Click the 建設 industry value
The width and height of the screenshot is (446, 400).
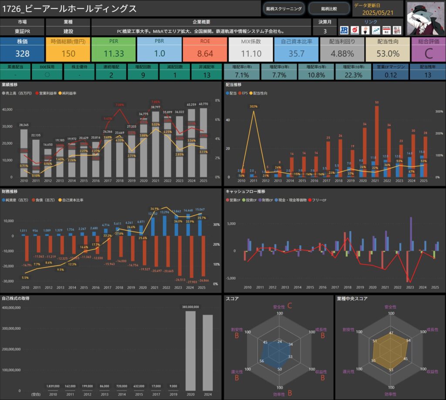(x=68, y=31)
